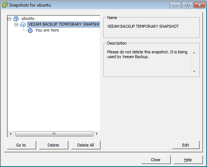Click the Description box's down scroll arrow
Screen dimensions: 207x167
(x=194, y=72)
